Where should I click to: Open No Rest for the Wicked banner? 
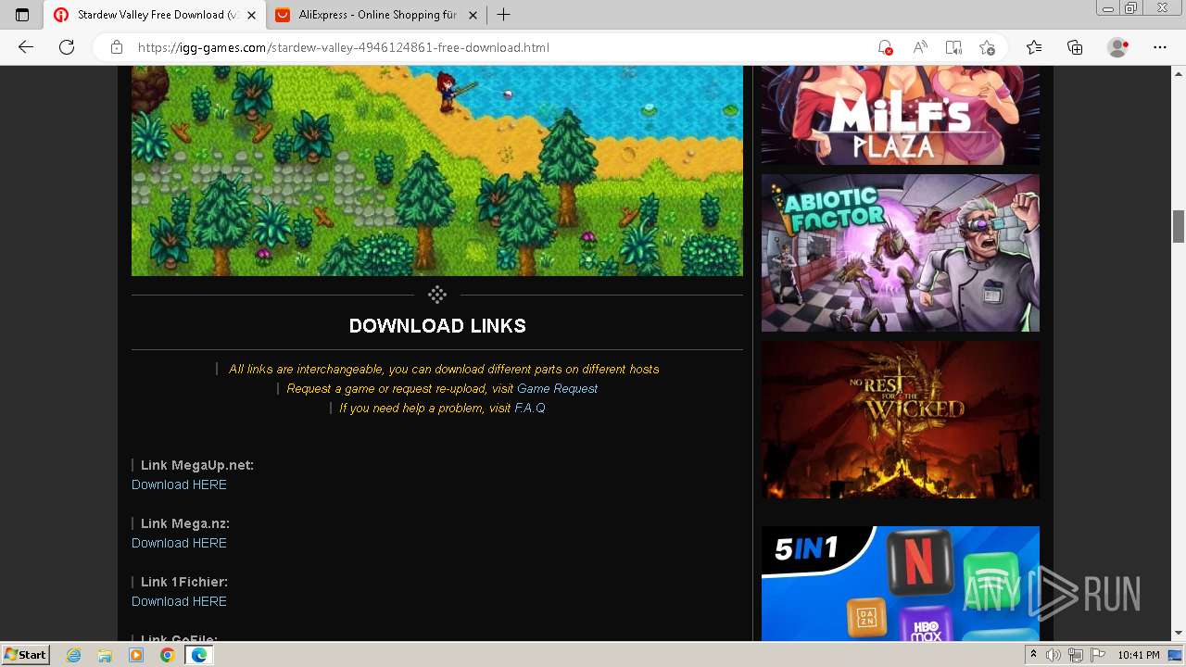(x=900, y=420)
